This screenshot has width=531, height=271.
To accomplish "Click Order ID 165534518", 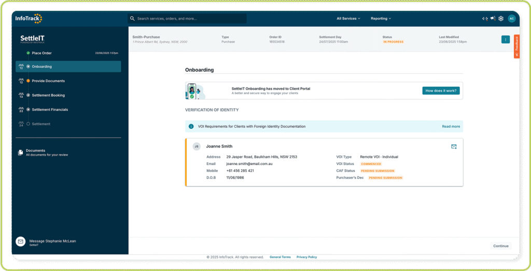I will (277, 42).
